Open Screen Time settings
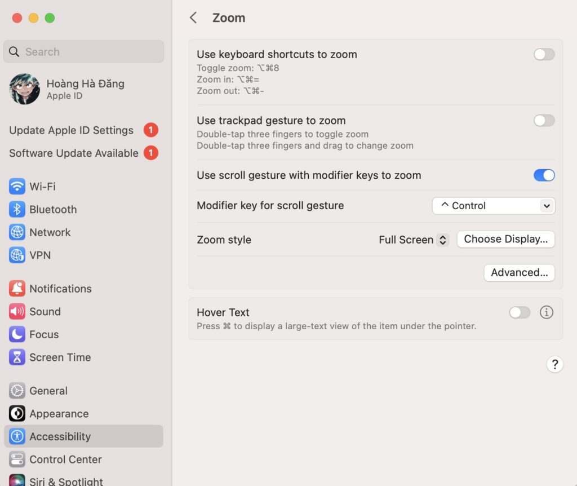Image resolution: width=577 pixels, height=486 pixels. coord(83,357)
